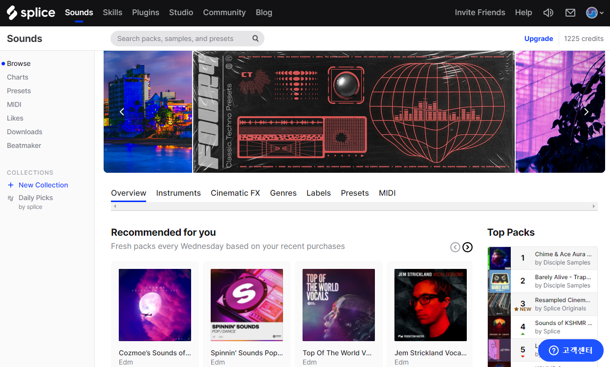The width and height of the screenshot is (610, 367).
Task: Open the messages envelope icon
Action: tap(570, 13)
